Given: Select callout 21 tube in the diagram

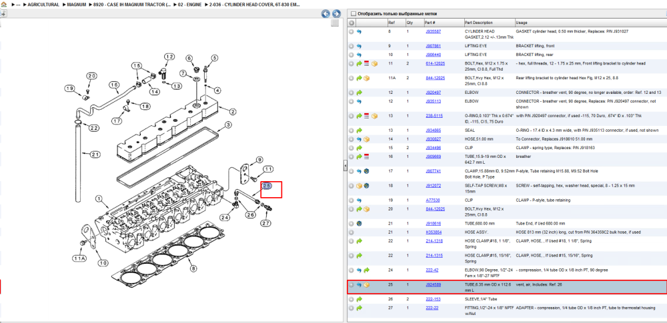Looking at the screenshot, I should pos(95,155).
